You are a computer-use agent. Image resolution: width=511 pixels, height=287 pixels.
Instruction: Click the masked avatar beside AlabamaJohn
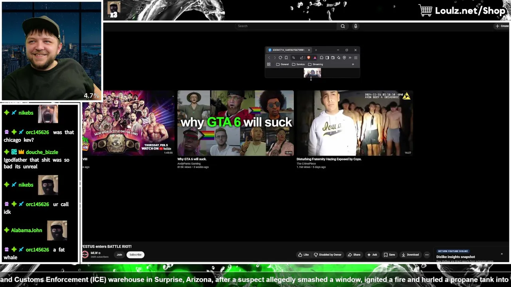(x=57, y=230)
